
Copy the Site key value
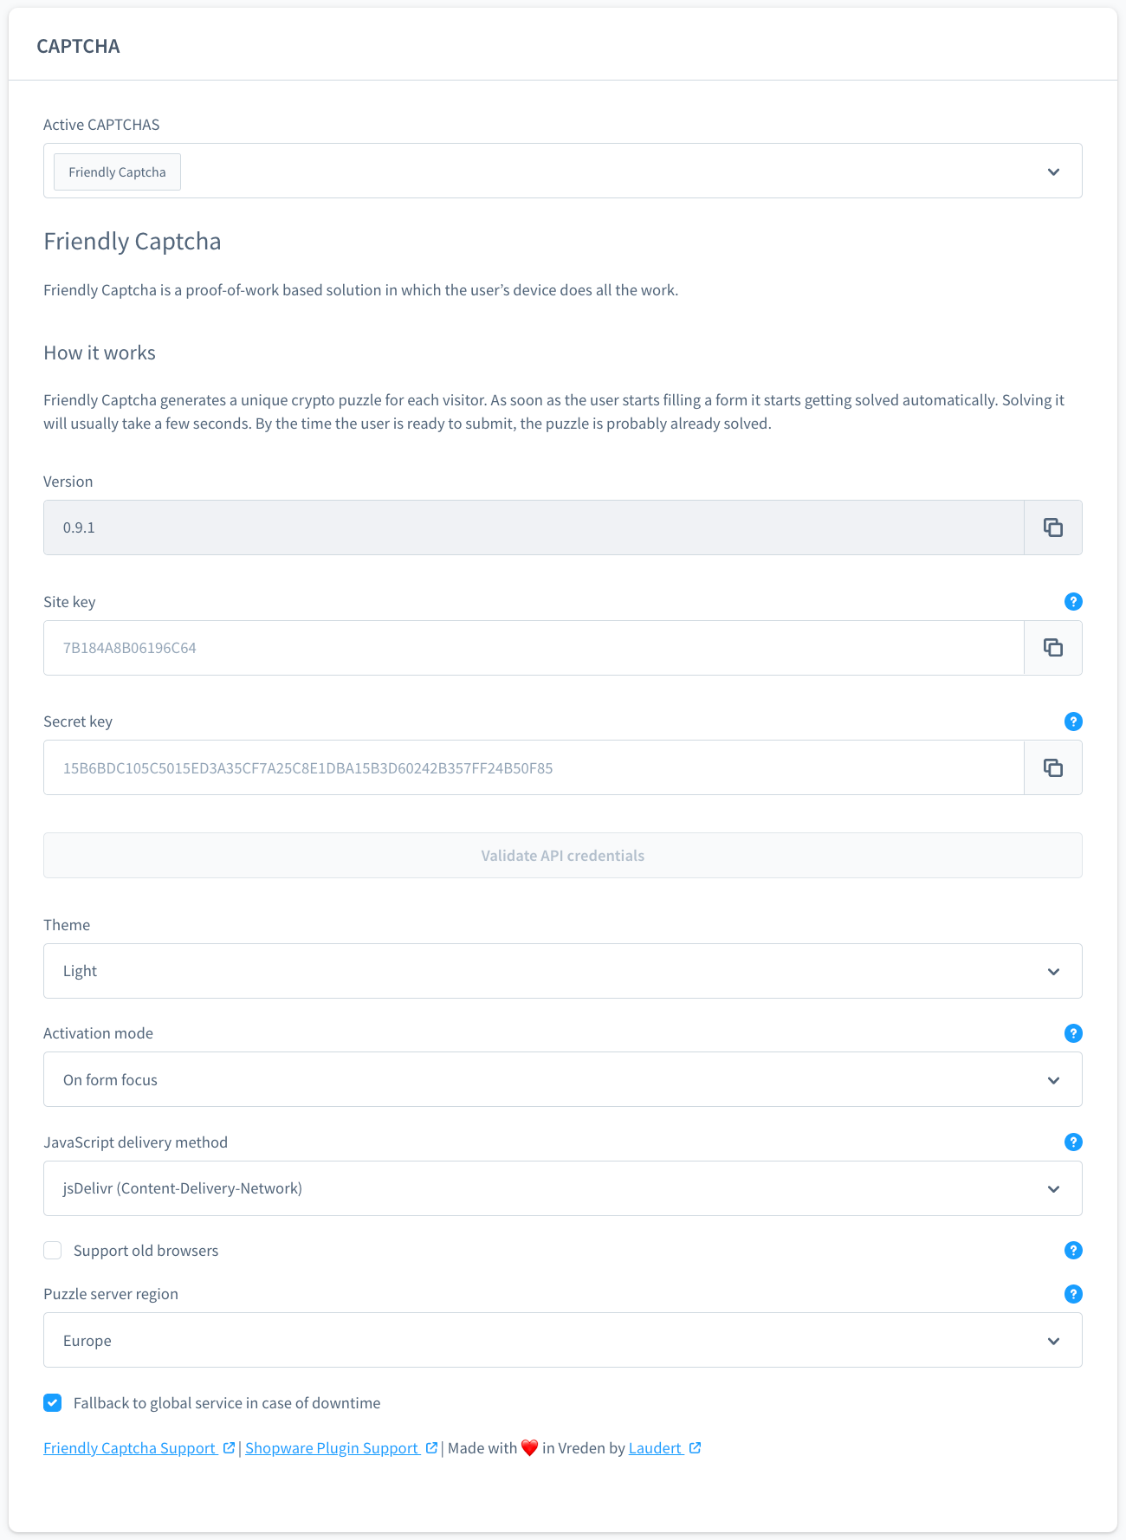[1052, 648]
